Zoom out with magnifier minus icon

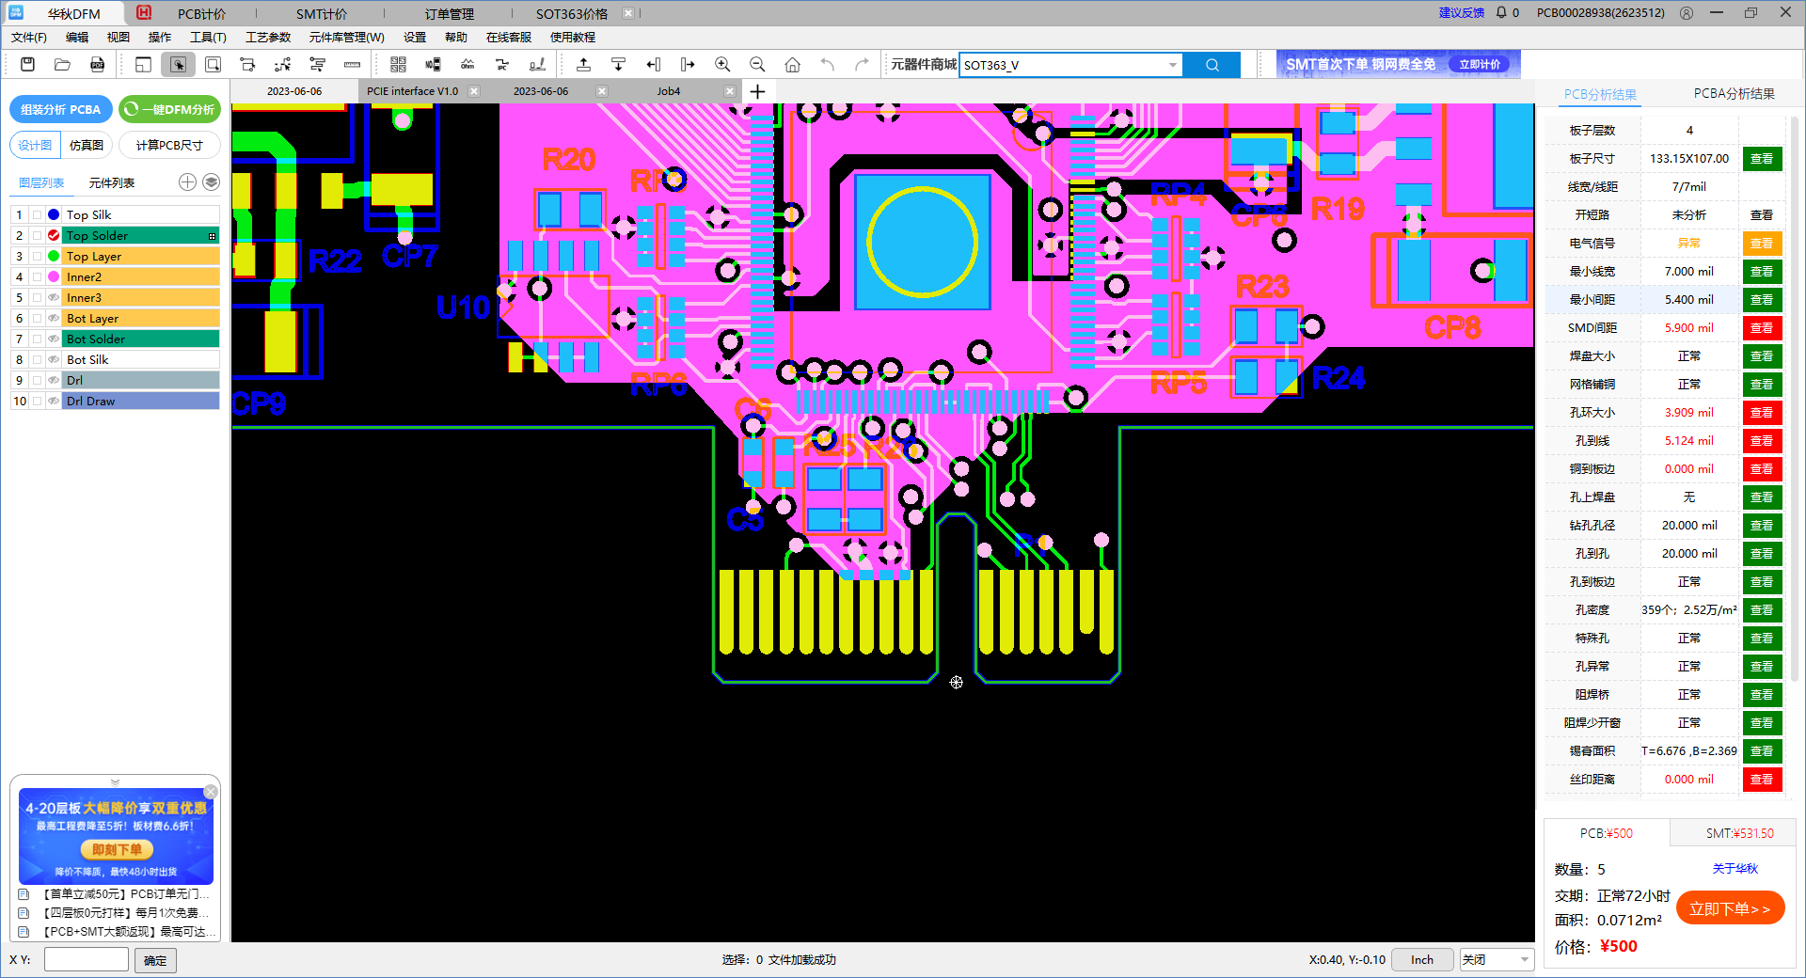(757, 64)
